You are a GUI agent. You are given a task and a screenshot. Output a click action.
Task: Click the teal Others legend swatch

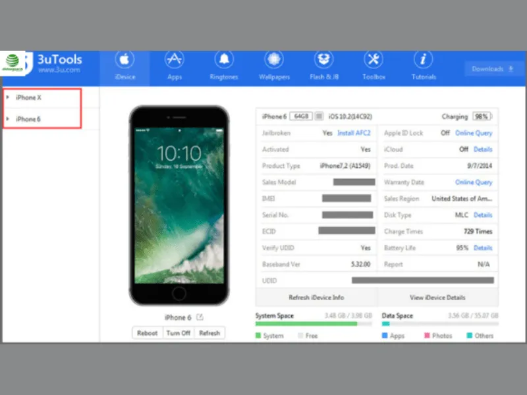point(470,336)
